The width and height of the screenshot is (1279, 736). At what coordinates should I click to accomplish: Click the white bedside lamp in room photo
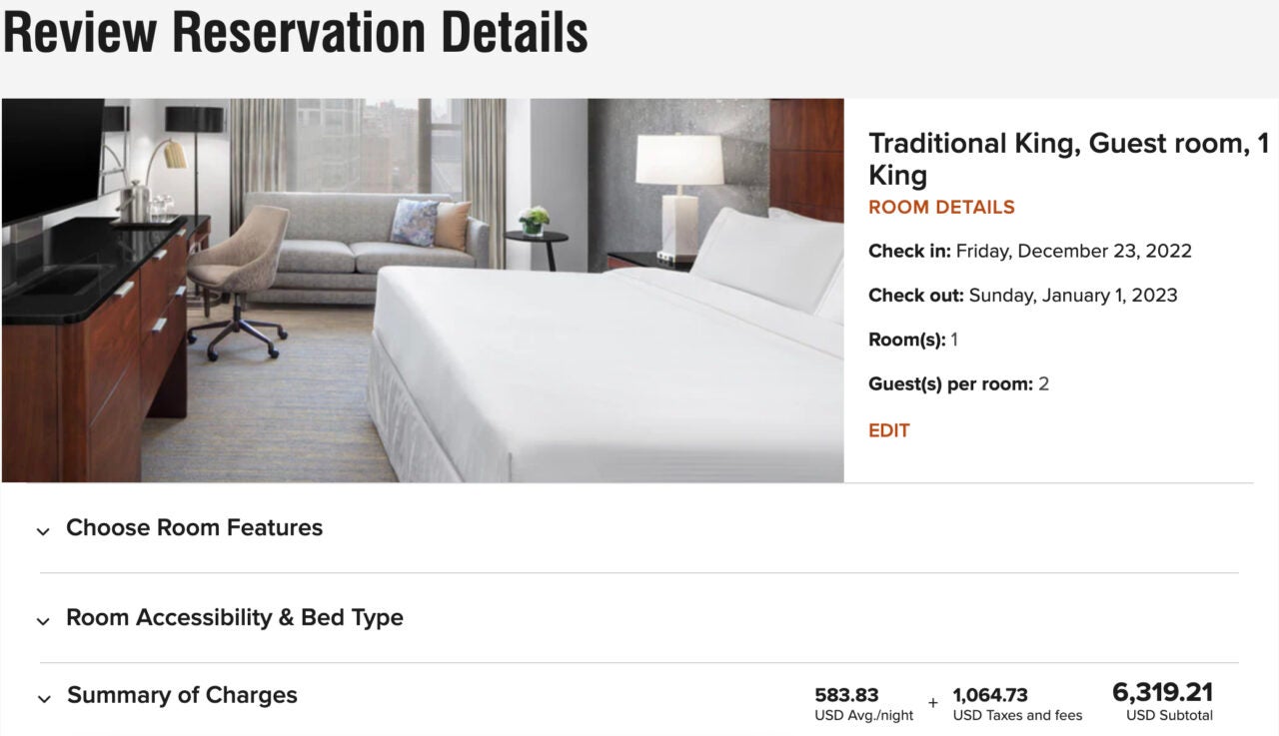pyautogui.click(x=679, y=190)
